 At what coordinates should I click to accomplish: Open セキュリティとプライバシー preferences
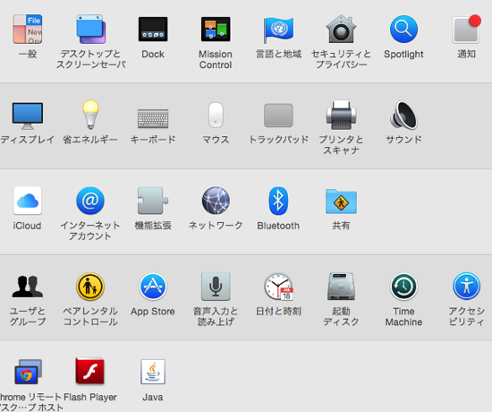(341, 29)
